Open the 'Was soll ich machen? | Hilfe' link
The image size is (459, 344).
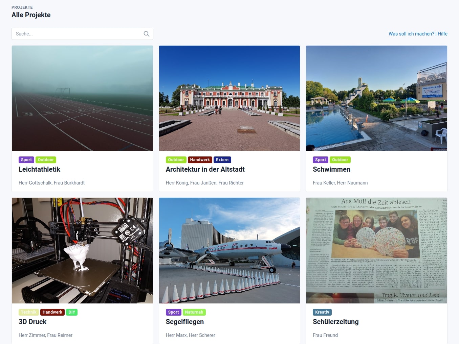click(418, 34)
